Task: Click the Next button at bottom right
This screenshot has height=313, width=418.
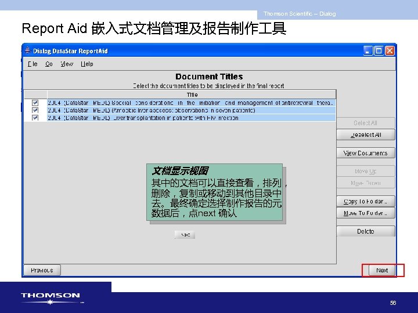Action: (382, 270)
